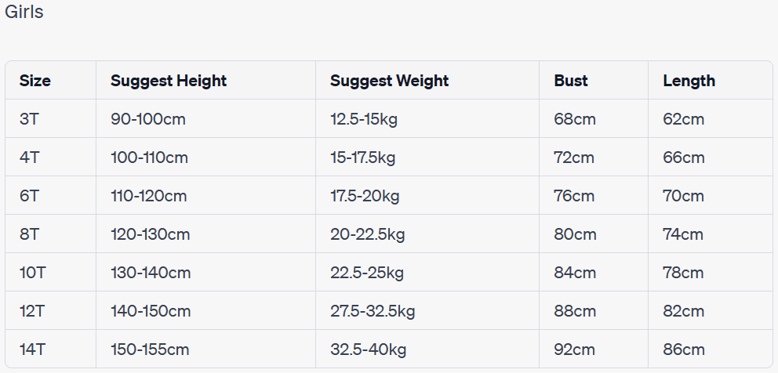Viewport: 778px width, 373px height.
Task: Click the 86cm length cell
Action: 684,349
